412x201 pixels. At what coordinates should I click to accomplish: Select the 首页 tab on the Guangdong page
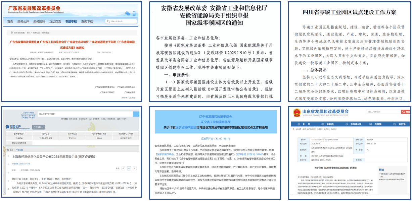[x=10, y=22]
